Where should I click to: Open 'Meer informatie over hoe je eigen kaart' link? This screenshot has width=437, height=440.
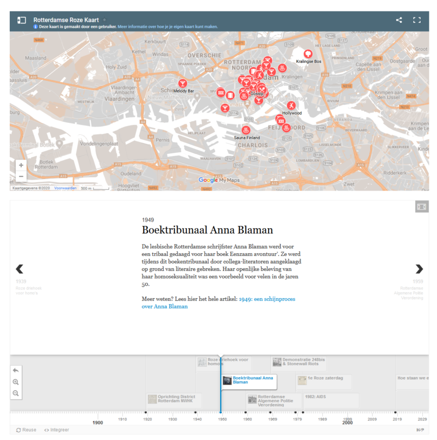[x=168, y=27]
